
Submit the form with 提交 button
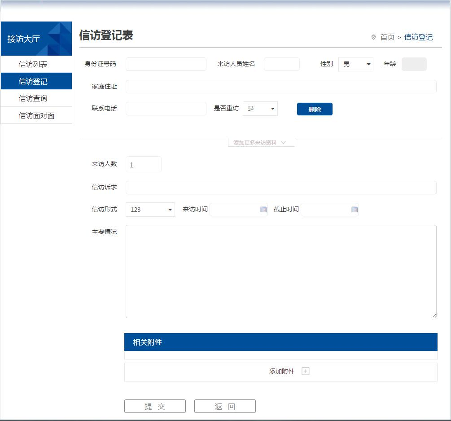tap(155, 406)
